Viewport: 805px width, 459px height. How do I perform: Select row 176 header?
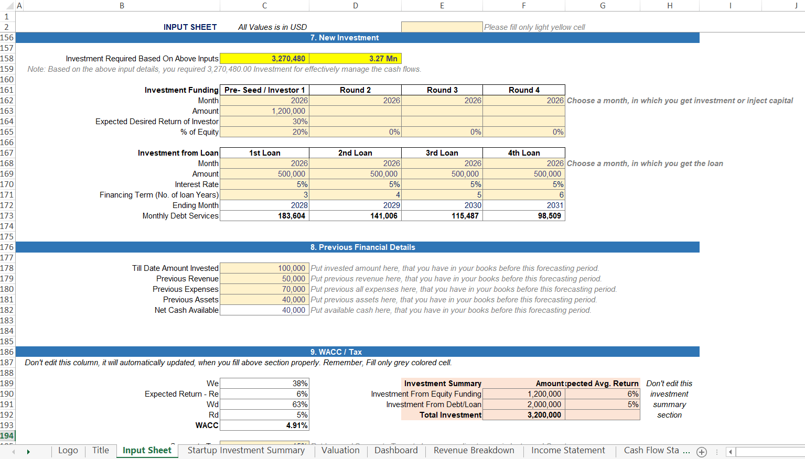pyautogui.click(x=7, y=247)
